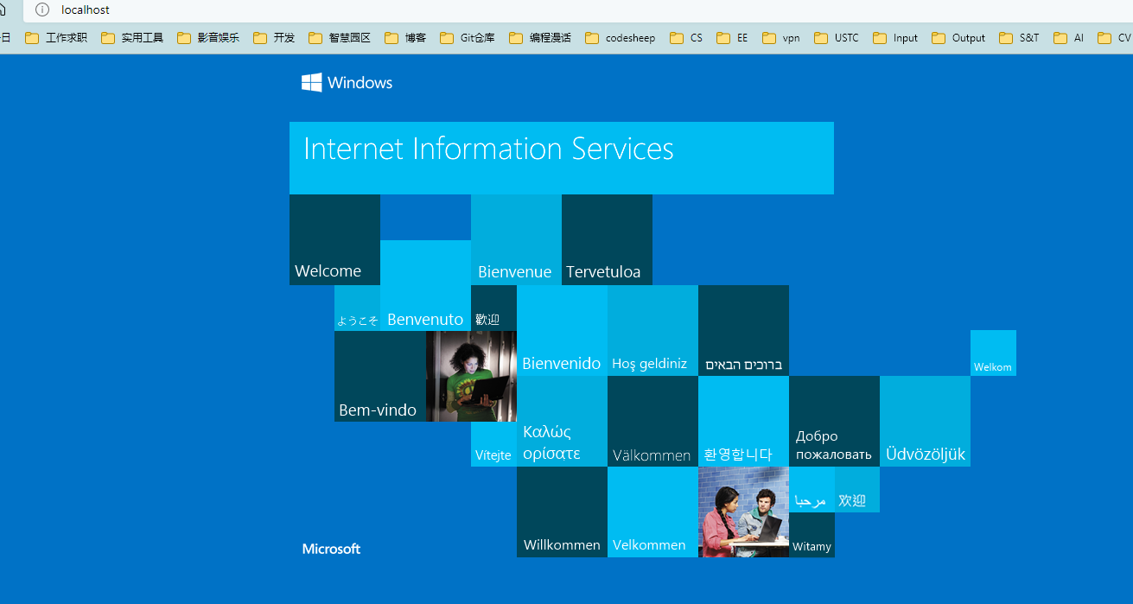The image size is (1133, 604).
Task: Click the two people at laptop photo
Action: click(x=743, y=512)
